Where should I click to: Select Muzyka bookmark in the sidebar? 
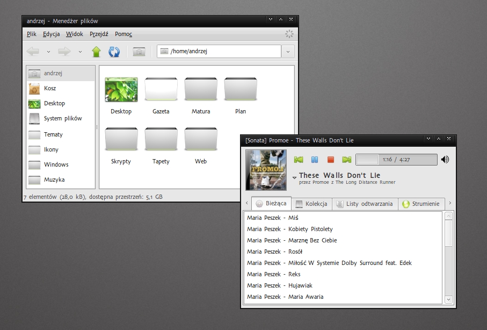(x=61, y=180)
